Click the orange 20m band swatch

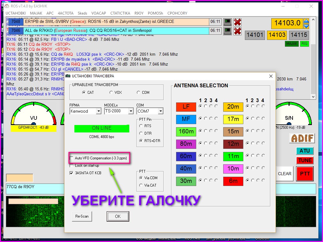click(233, 107)
